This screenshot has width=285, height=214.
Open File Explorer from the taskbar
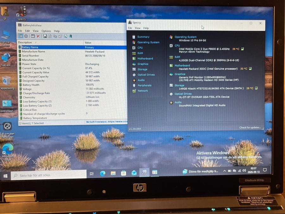[x=113, y=173]
